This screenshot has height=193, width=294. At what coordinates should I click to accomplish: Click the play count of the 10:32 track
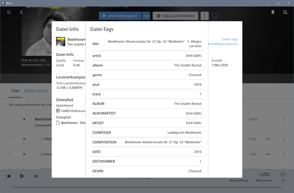point(268,139)
